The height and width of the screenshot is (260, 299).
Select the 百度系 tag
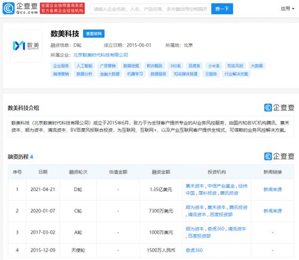194,66
